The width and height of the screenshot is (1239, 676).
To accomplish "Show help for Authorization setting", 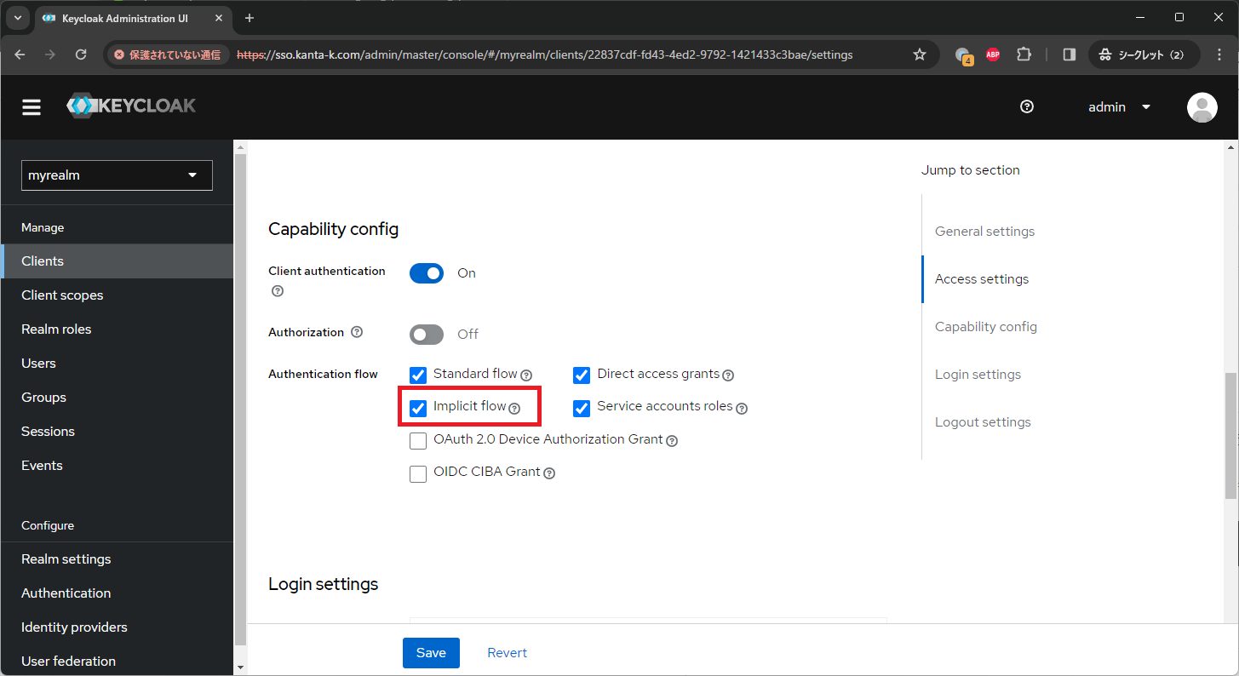I will pos(357,332).
